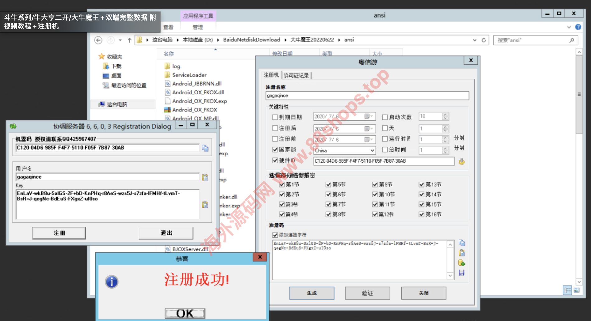591x321 pixels.
Task: Increase the 启动次数 spinner value
Action: (445, 114)
